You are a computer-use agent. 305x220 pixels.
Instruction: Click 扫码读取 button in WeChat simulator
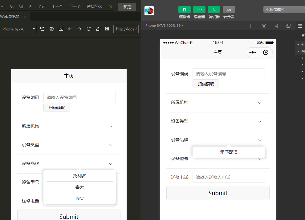[206, 84]
